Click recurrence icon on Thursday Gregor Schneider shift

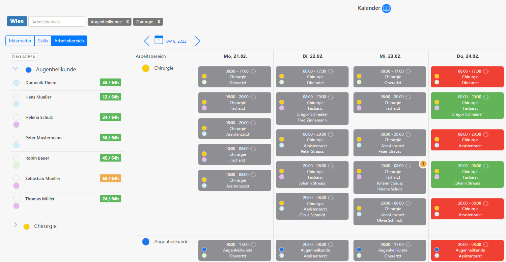coord(486,97)
